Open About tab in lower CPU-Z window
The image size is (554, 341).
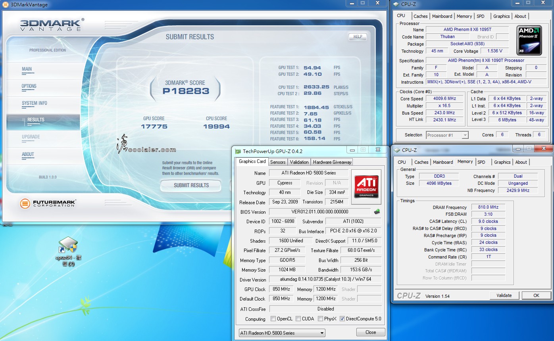521,162
